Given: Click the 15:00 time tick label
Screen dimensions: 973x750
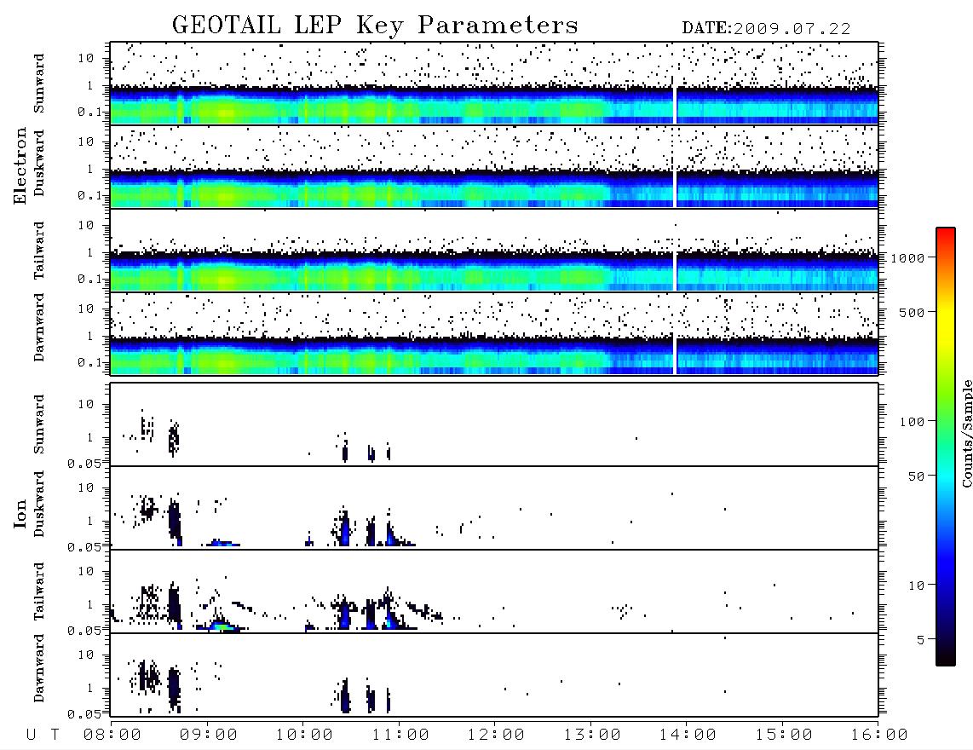Looking at the screenshot, I should [x=784, y=736].
